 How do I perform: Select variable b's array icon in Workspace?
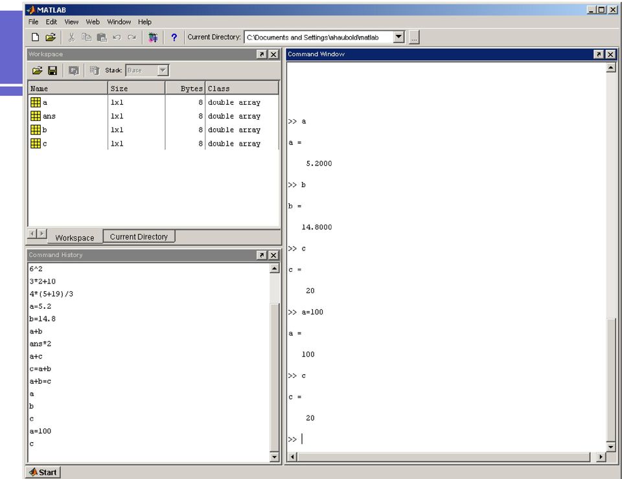pos(35,129)
